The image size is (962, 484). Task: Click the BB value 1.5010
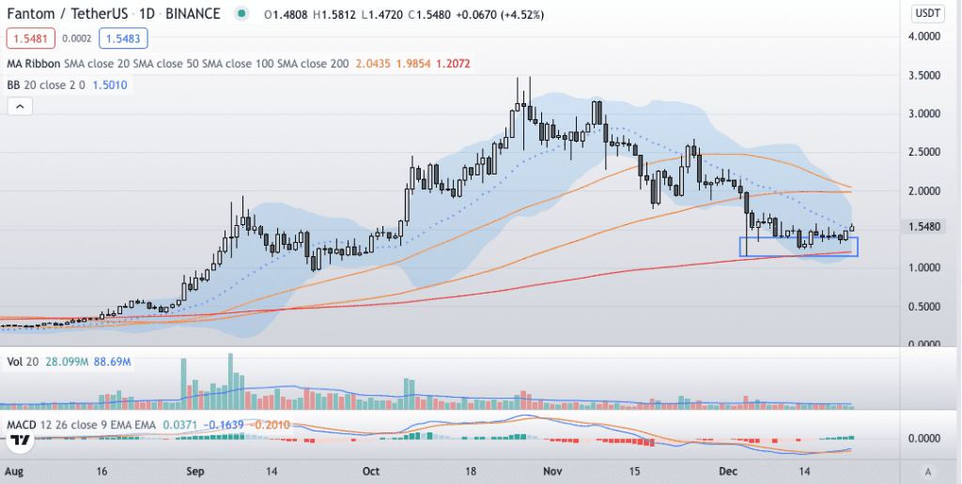pos(110,85)
